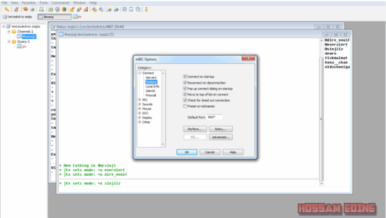Toggle Check for timed out connection
This screenshot has height=218, width=386.
pyautogui.click(x=185, y=100)
